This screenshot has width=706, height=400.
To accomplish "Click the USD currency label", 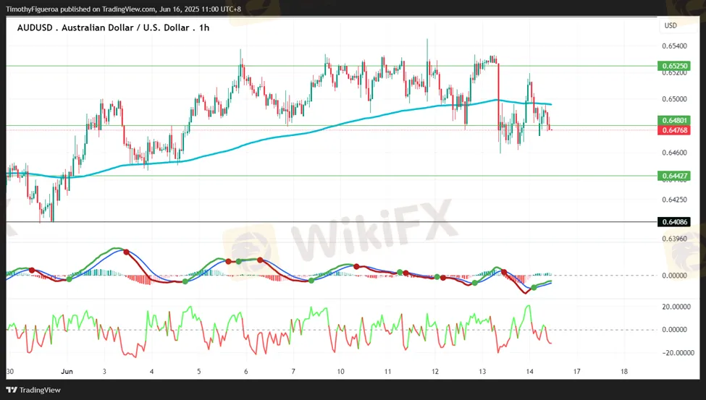I will tap(671, 26).
